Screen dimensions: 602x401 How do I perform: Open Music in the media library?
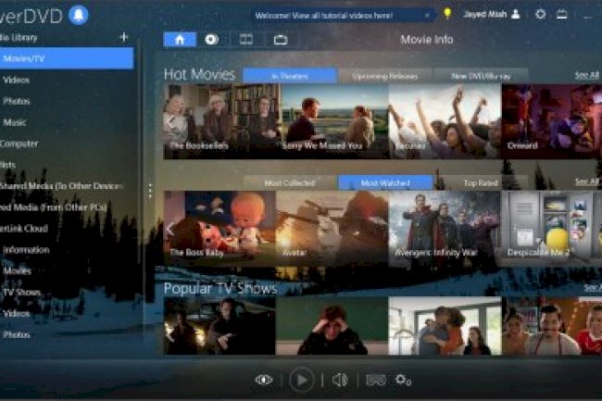tap(16, 122)
